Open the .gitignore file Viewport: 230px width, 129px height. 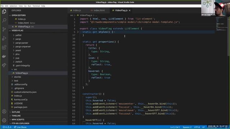coord(19,89)
